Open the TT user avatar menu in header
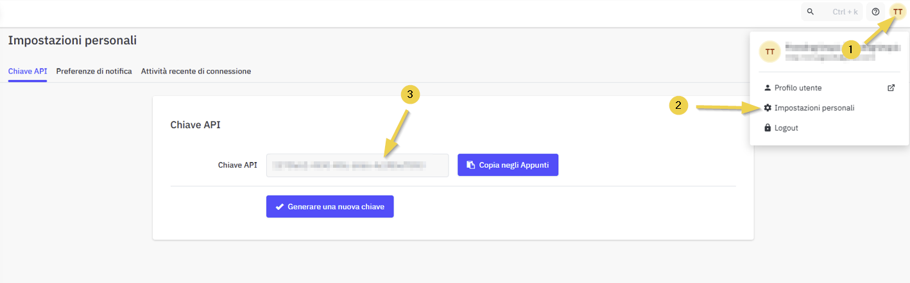Image resolution: width=910 pixels, height=283 pixels. point(898,12)
